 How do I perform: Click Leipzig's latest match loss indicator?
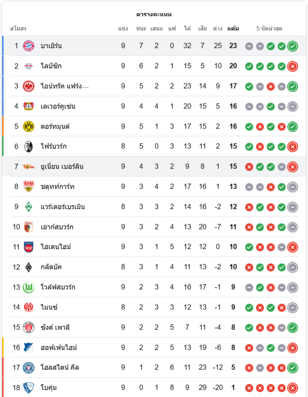(x=293, y=66)
